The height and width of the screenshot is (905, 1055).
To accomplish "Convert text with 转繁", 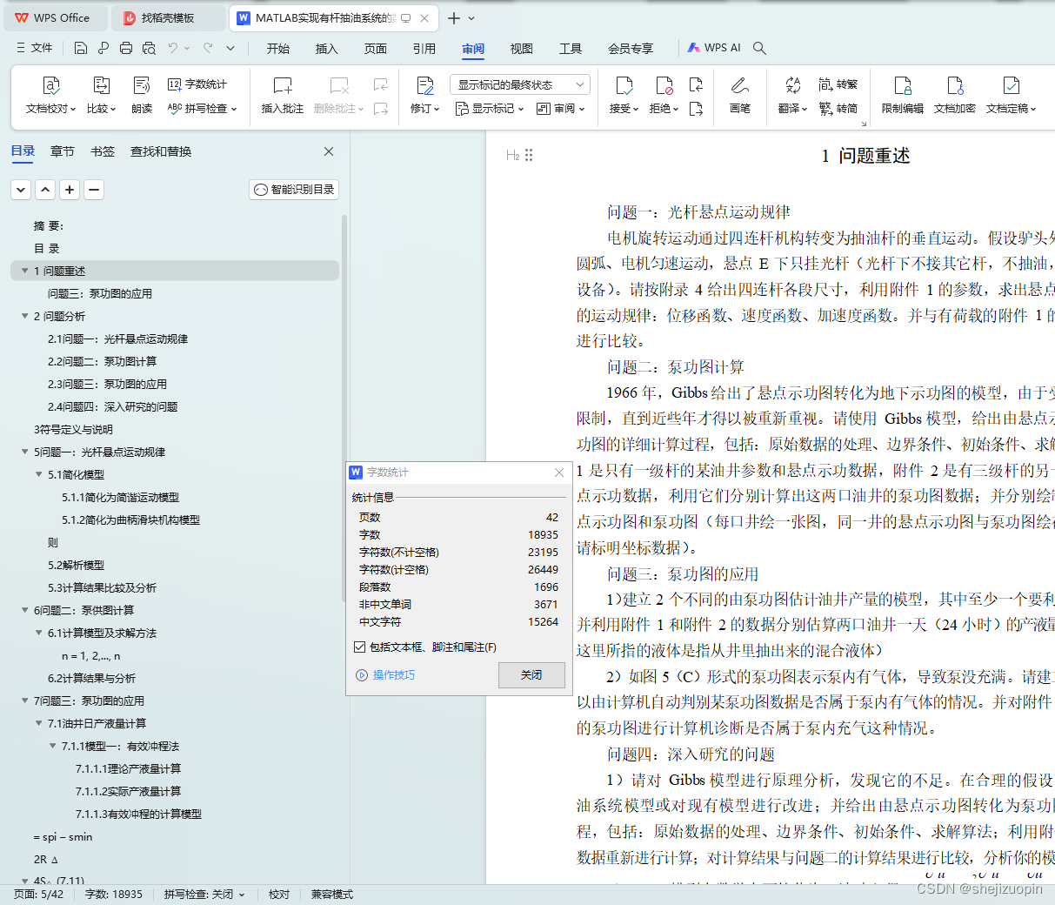I will point(838,84).
